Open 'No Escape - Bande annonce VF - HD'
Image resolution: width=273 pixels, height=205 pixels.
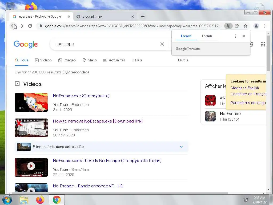click(88, 186)
